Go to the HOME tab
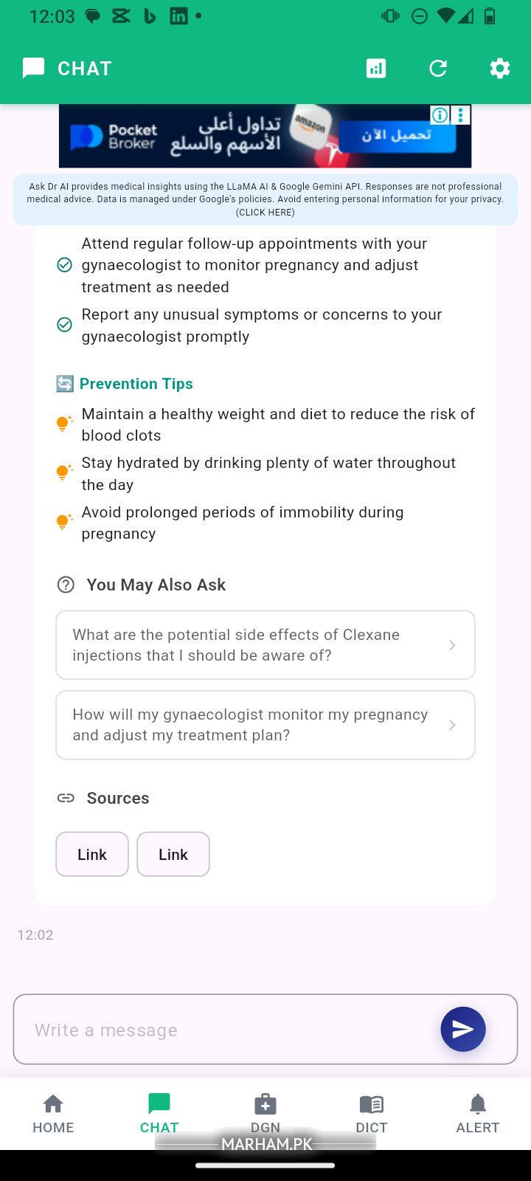Screen dimensions: 531x1181 (x=53, y=1114)
